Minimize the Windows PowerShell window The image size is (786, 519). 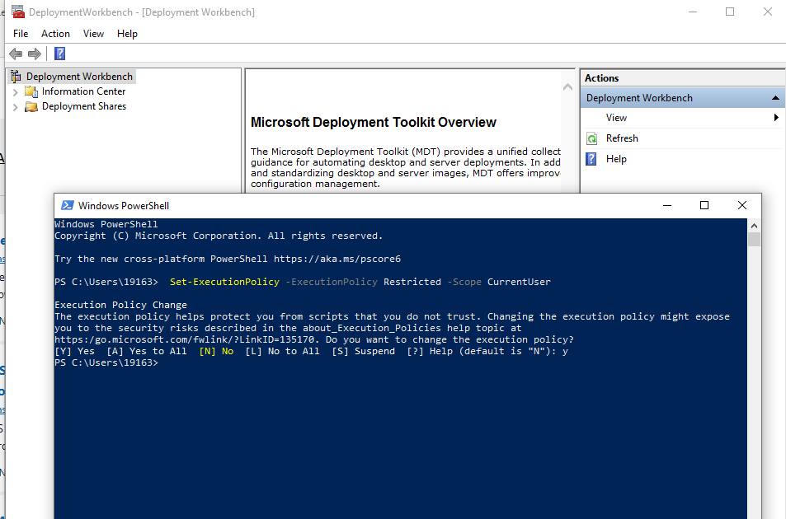pyautogui.click(x=666, y=205)
